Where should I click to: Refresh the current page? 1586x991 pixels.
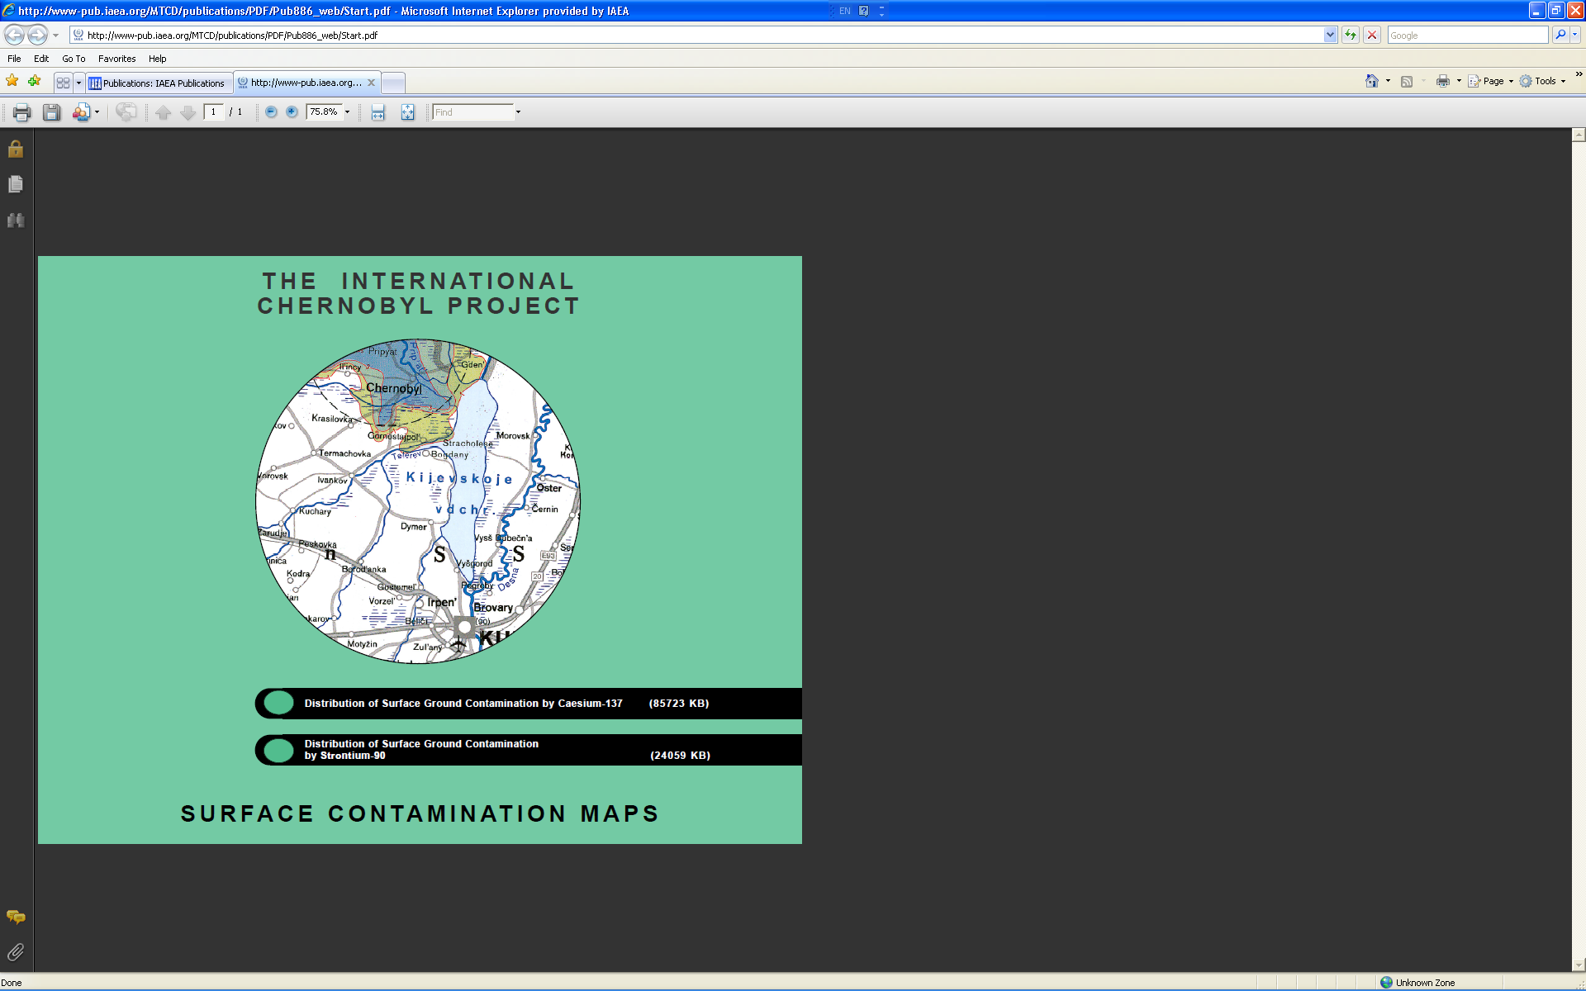click(x=1351, y=35)
